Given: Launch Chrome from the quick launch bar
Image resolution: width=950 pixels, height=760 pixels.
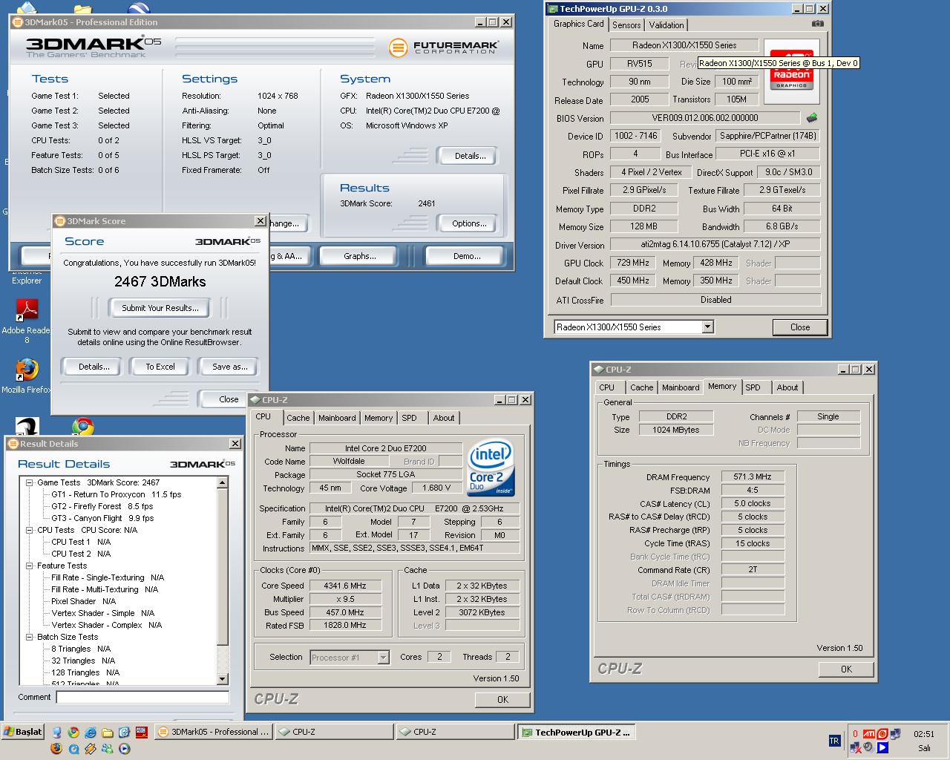Looking at the screenshot, I should click(73, 732).
